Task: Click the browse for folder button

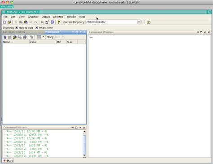Action: pyautogui.click(x=143, y=22)
